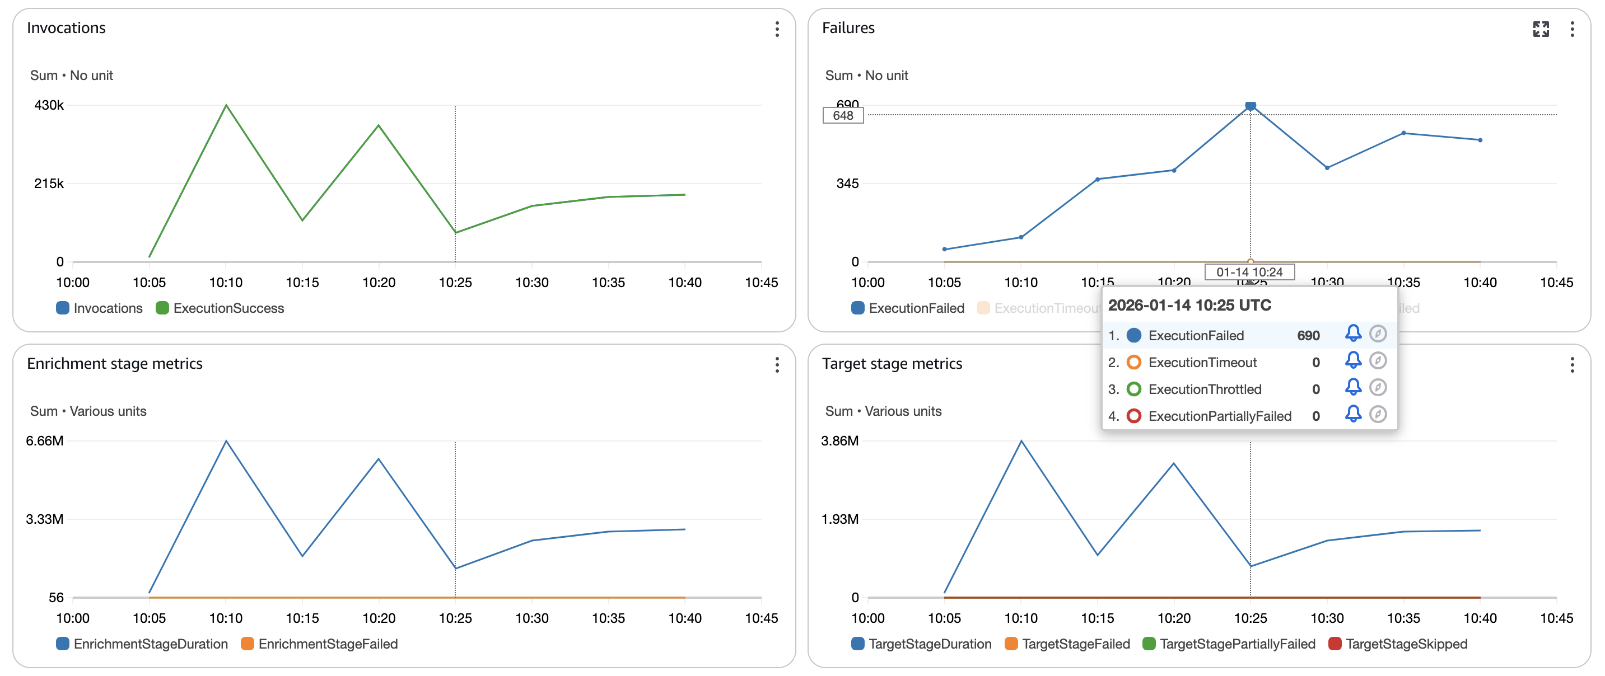Toggle TargetStagePartiallyFailed series in legend
Viewport: 1605px width, 676px height.
pos(1229,644)
